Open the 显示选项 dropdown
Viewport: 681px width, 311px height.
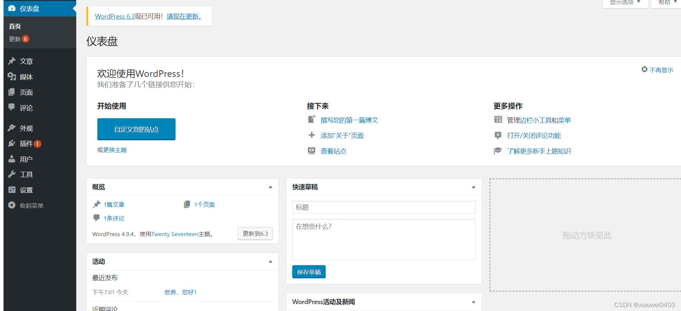[625, 3]
